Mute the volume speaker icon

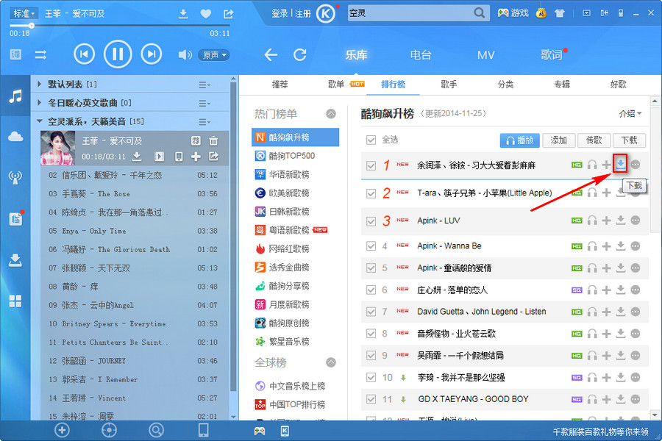tap(185, 55)
